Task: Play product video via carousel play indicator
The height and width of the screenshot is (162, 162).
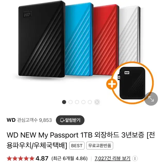Action: tap(97, 102)
